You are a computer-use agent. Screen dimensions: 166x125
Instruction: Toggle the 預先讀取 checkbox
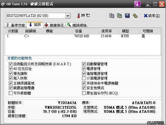tap(11, 73)
